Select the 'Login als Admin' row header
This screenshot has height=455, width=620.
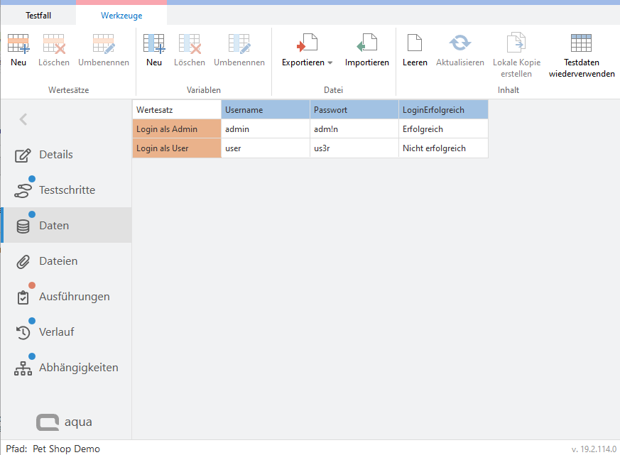176,129
